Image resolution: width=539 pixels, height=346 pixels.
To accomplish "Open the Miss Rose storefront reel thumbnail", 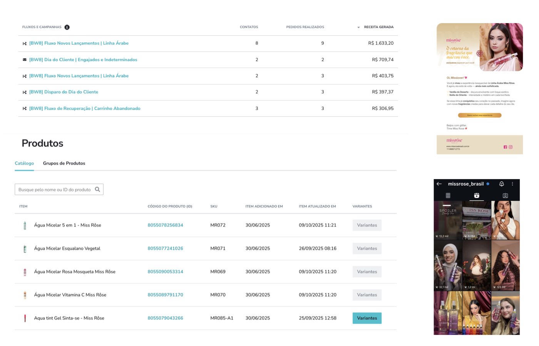I will pyautogui.click(x=477, y=220).
